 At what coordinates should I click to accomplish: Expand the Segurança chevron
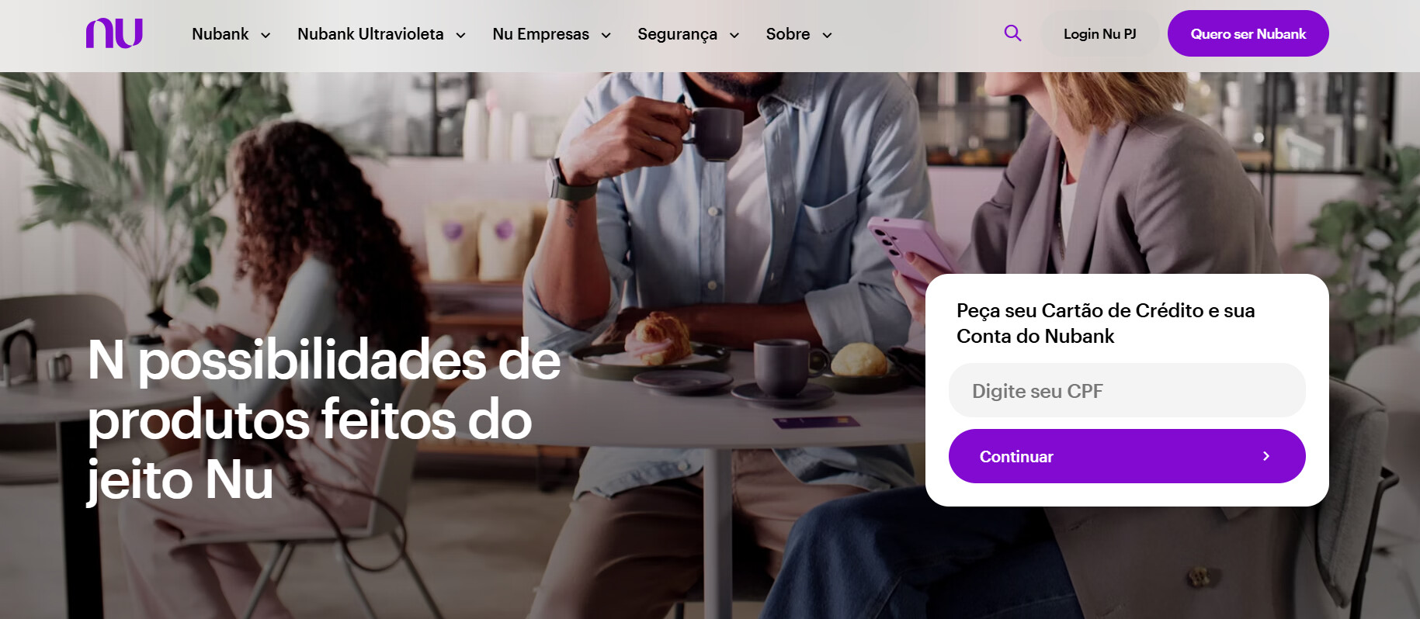coord(734,35)
